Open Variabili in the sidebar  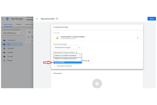(10, 52)
